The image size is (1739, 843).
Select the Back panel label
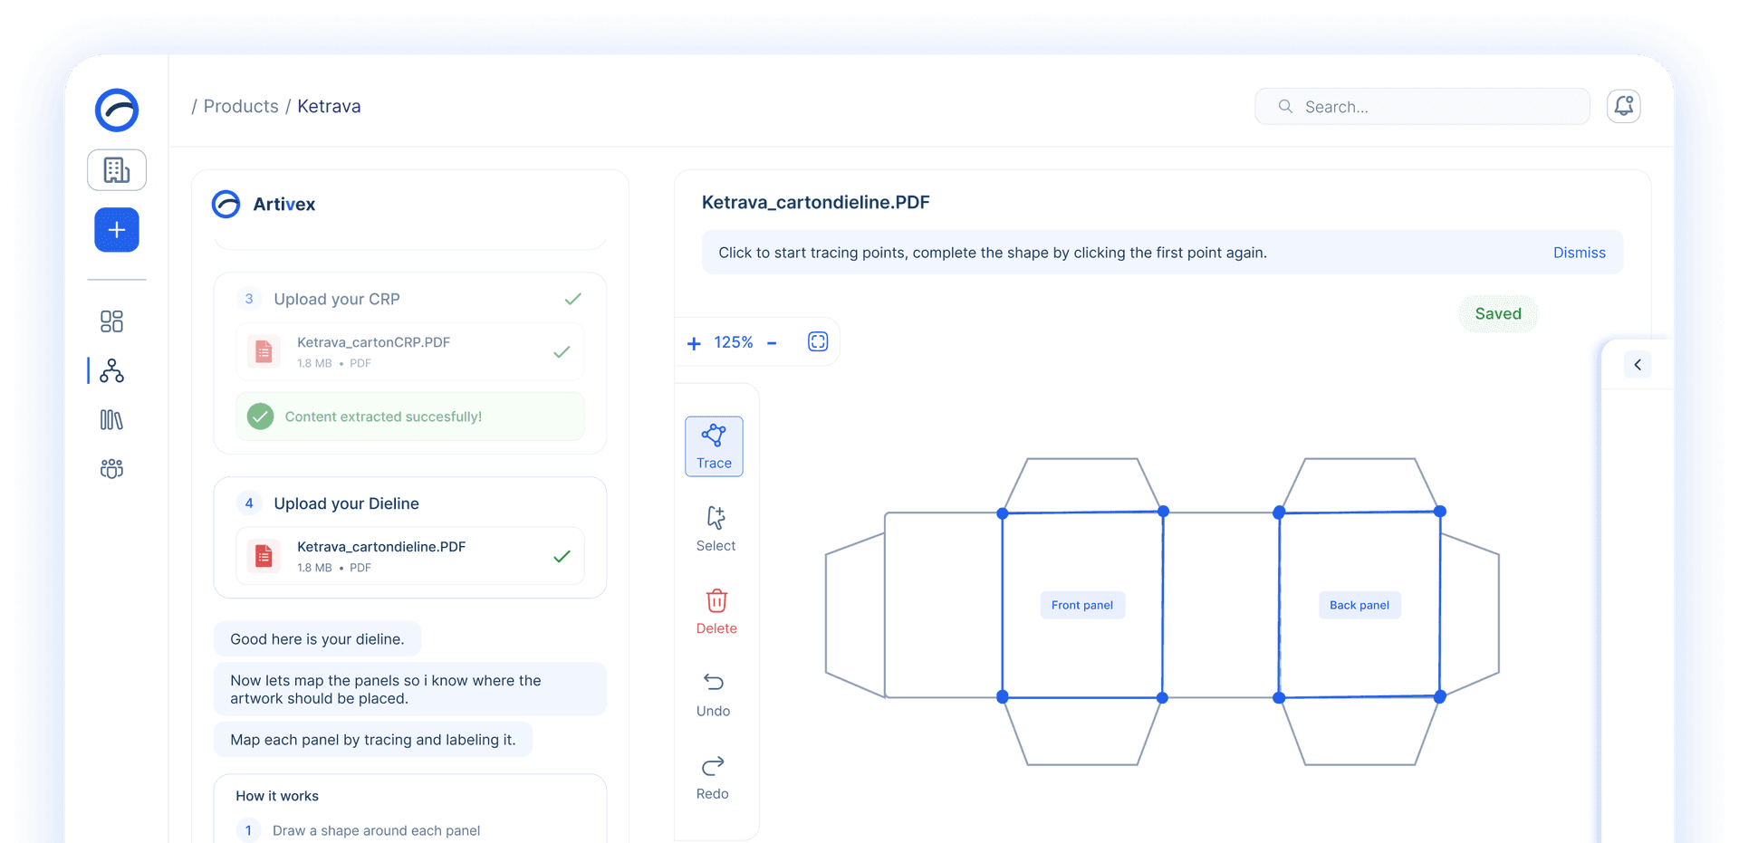click(1359, 605)
